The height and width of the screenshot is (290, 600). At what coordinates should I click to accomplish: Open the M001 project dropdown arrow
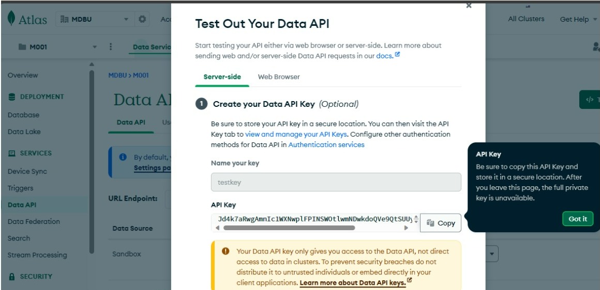[95, 47]
